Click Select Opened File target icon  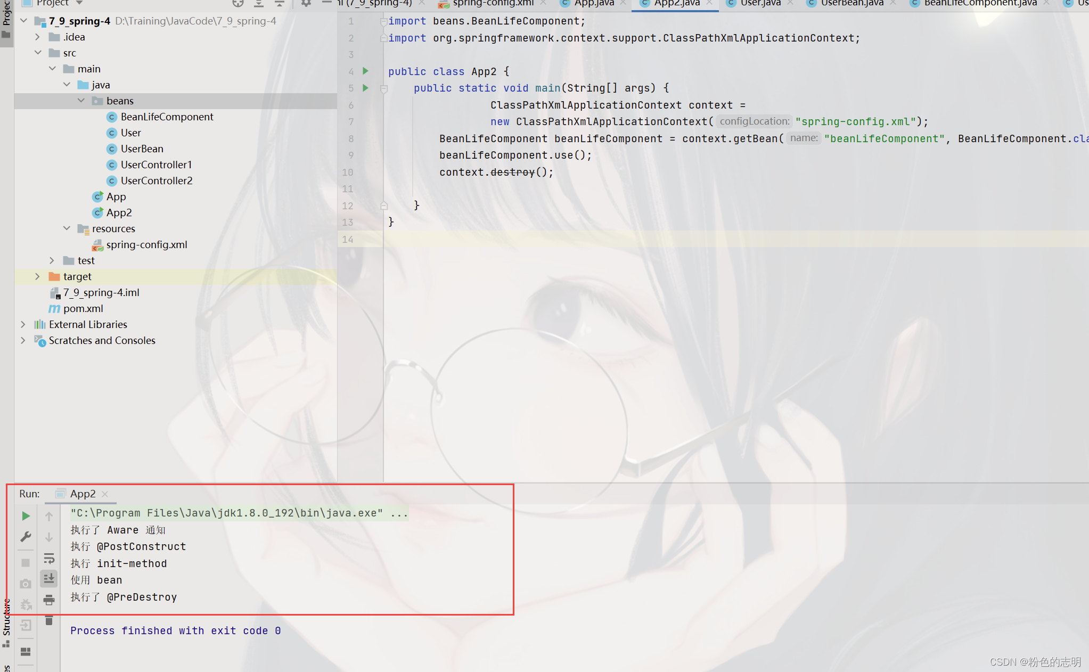click(x=238, y=3)
